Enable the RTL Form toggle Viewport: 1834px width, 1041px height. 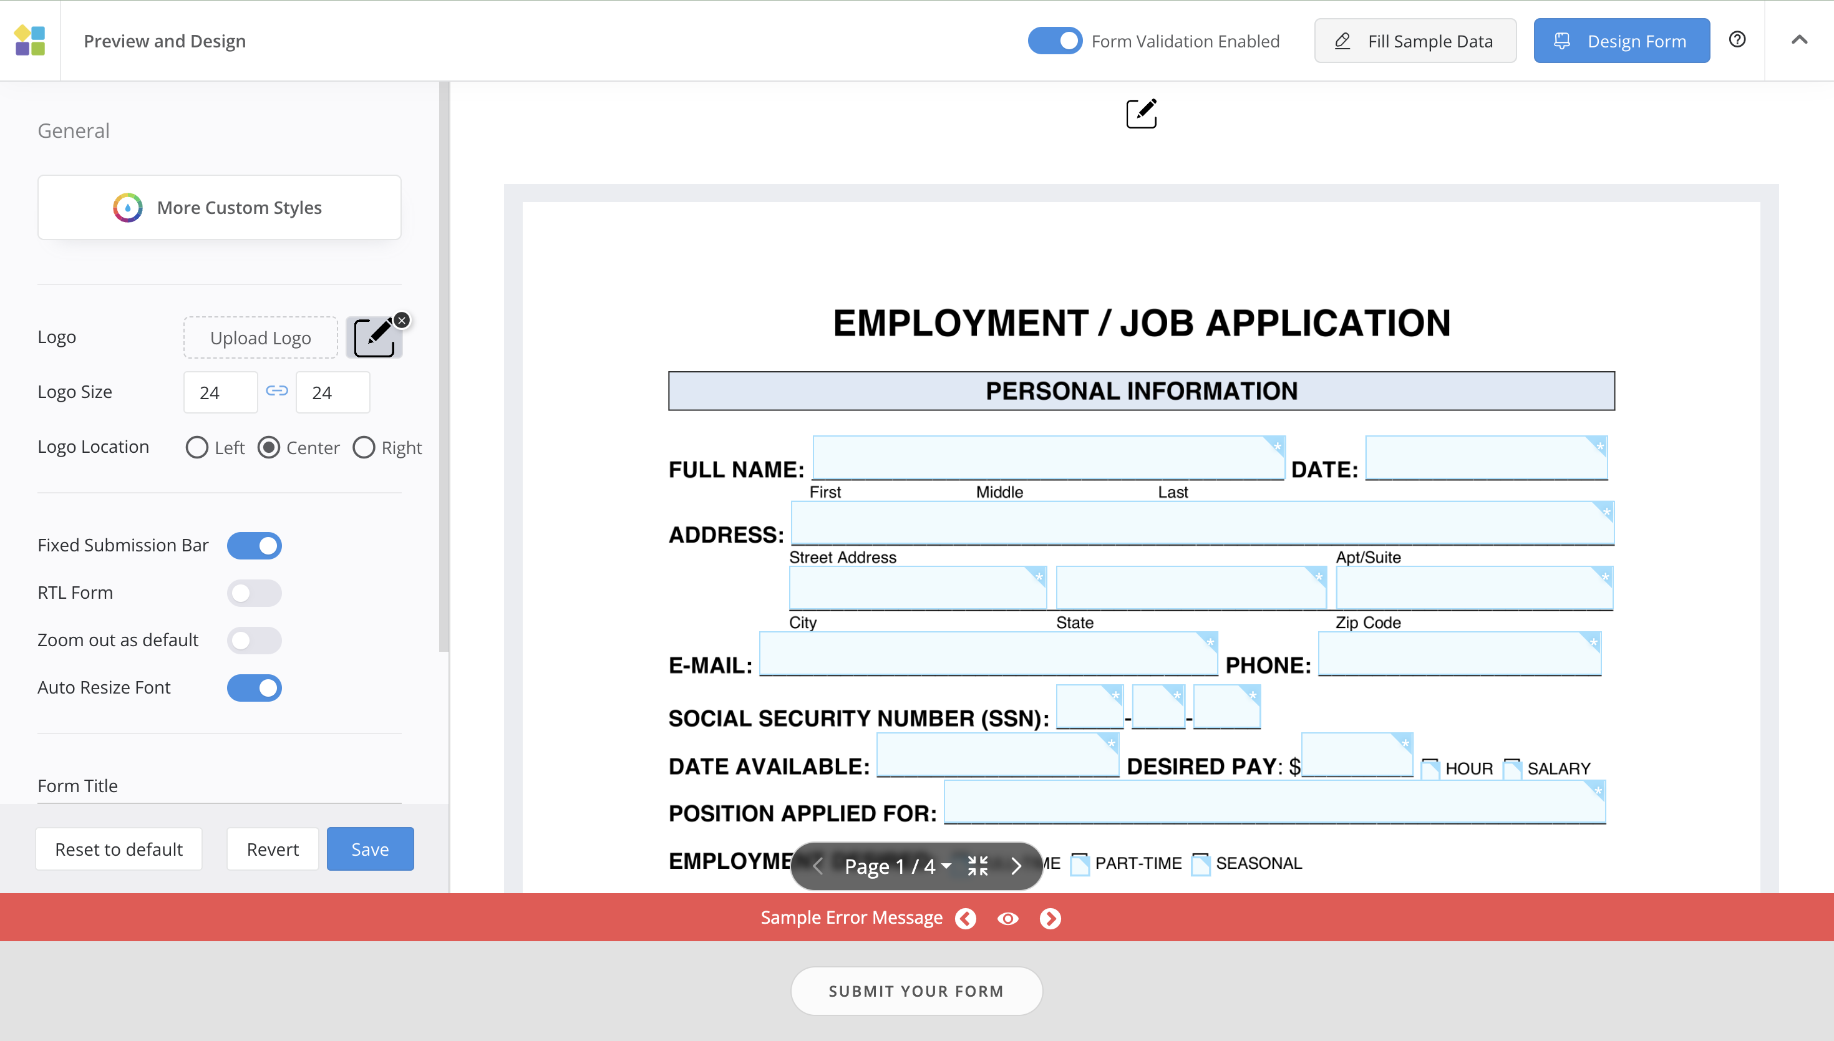(x=254, y=593)
